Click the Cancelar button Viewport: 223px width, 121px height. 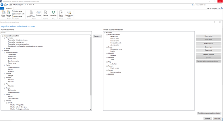(217, 118)
